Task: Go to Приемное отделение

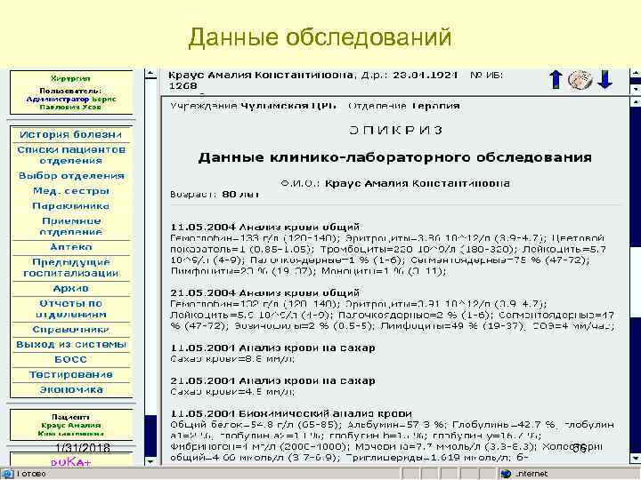Action: 71,226
